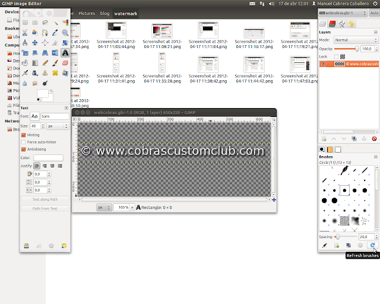Select the Blur/Sharpen droplet tool
The height and width of the screenshot is (304, 380).
(25, 83)
